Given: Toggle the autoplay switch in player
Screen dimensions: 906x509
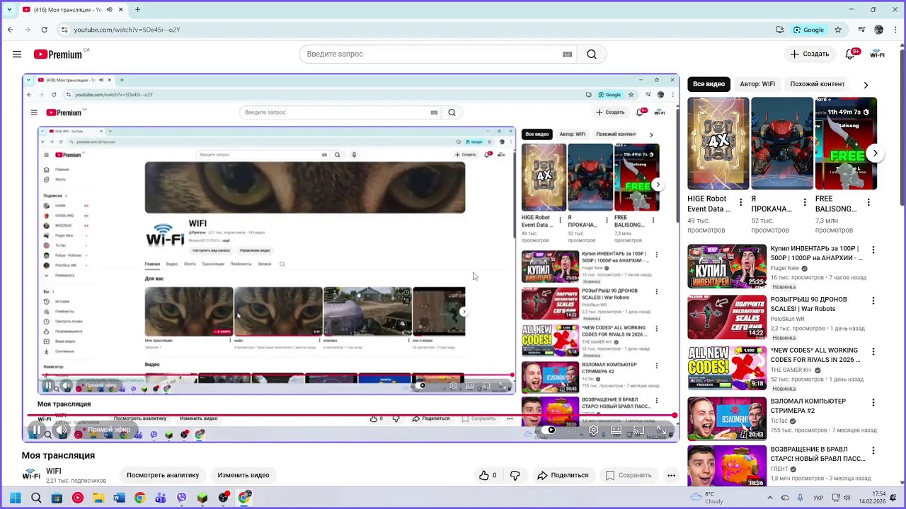Looking at the screenshot, I should 549,430.
